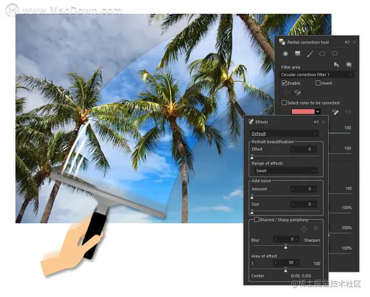Open the Effects panel options menu
Screen dimensions: 370x297
pyautogui.click(x=316, y=122)
